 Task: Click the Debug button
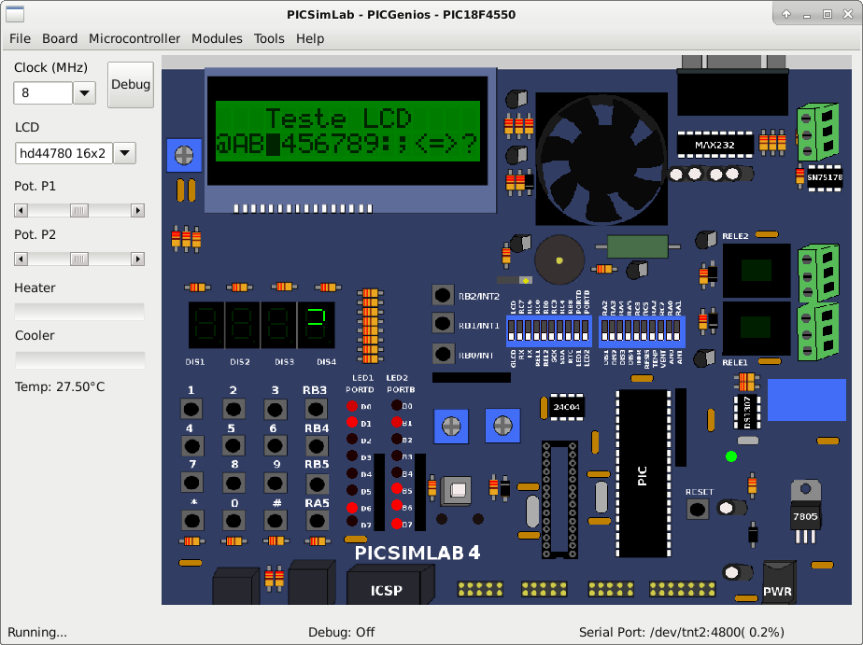[131, 85]
